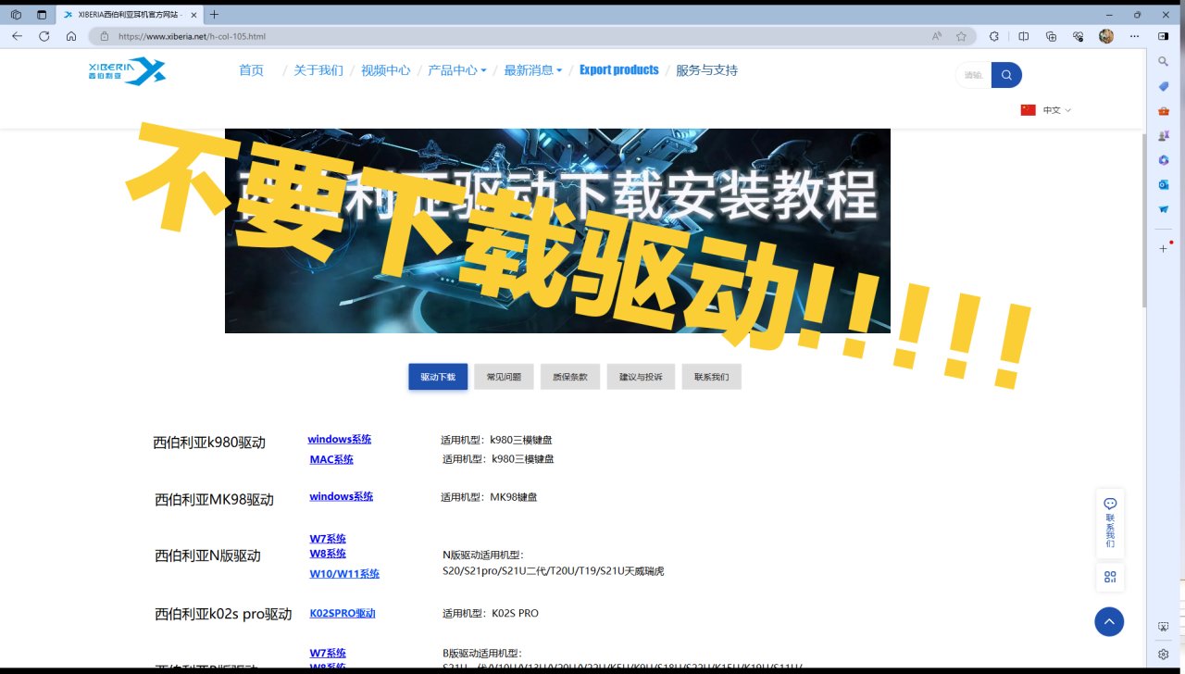Open sidebar screen capture icon
Viewport: 1185px width, 674px height.
tap(1164, 627)
